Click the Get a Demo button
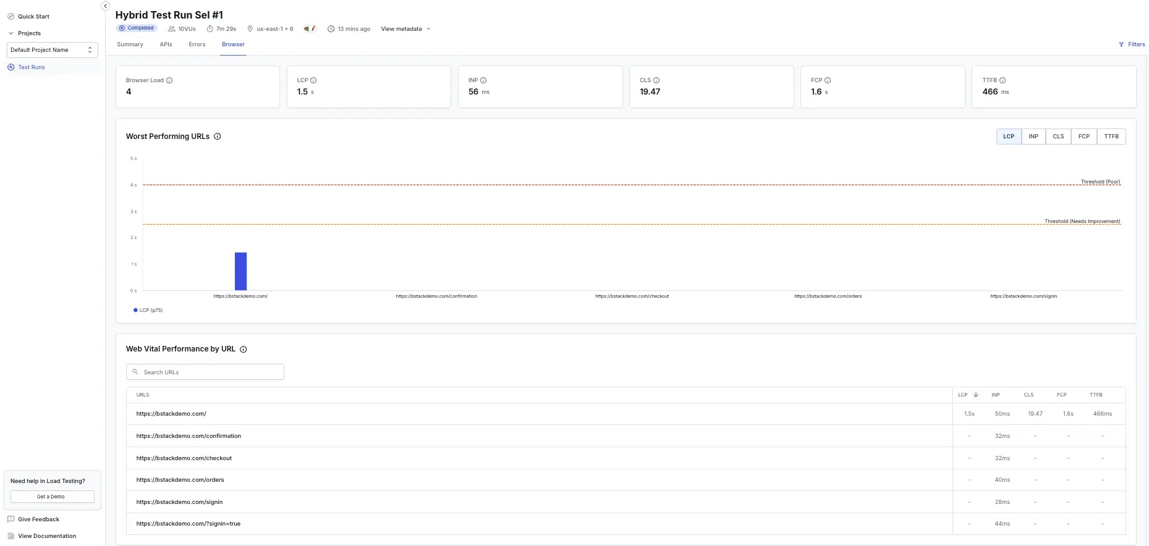This screenshot has width=1149, height=546. [53, 497]
